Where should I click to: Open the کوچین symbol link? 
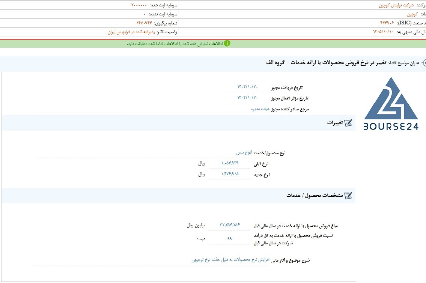[x=412, y=14]
